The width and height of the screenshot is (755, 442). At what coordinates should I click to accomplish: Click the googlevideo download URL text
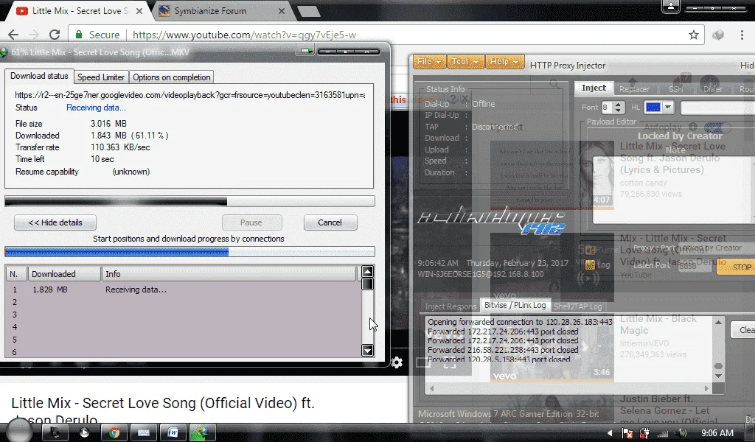[189, 95]
